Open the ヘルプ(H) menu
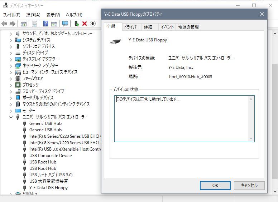 click(x=74, y=15)
